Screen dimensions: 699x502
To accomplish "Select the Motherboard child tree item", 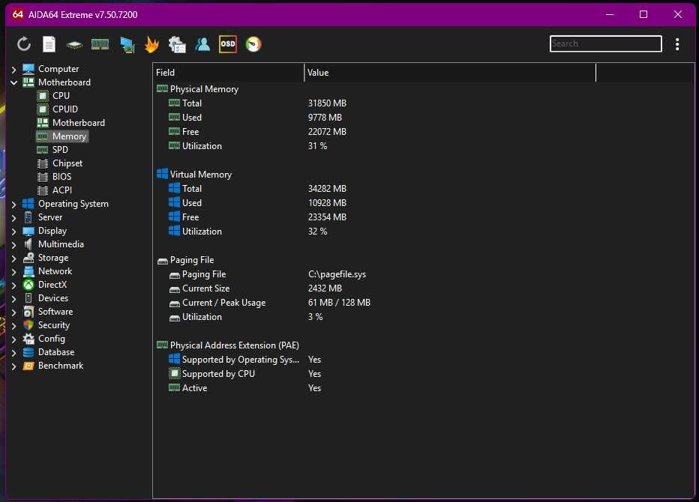I will [x=79, y=122].
